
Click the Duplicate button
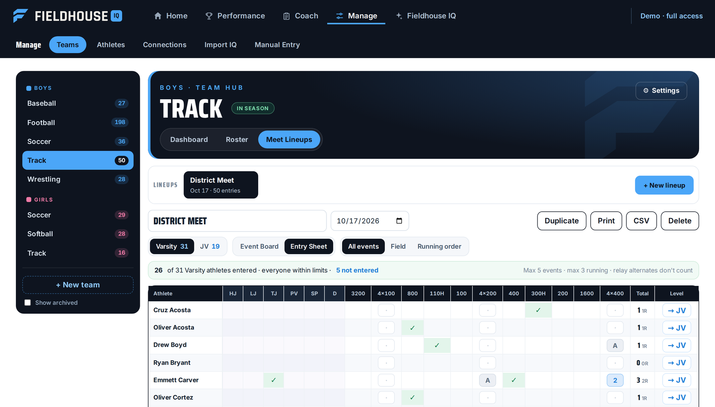(x=562, y=221)
